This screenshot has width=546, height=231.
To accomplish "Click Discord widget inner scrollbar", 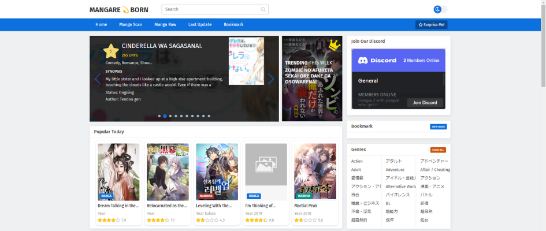I will coord(444,79).
